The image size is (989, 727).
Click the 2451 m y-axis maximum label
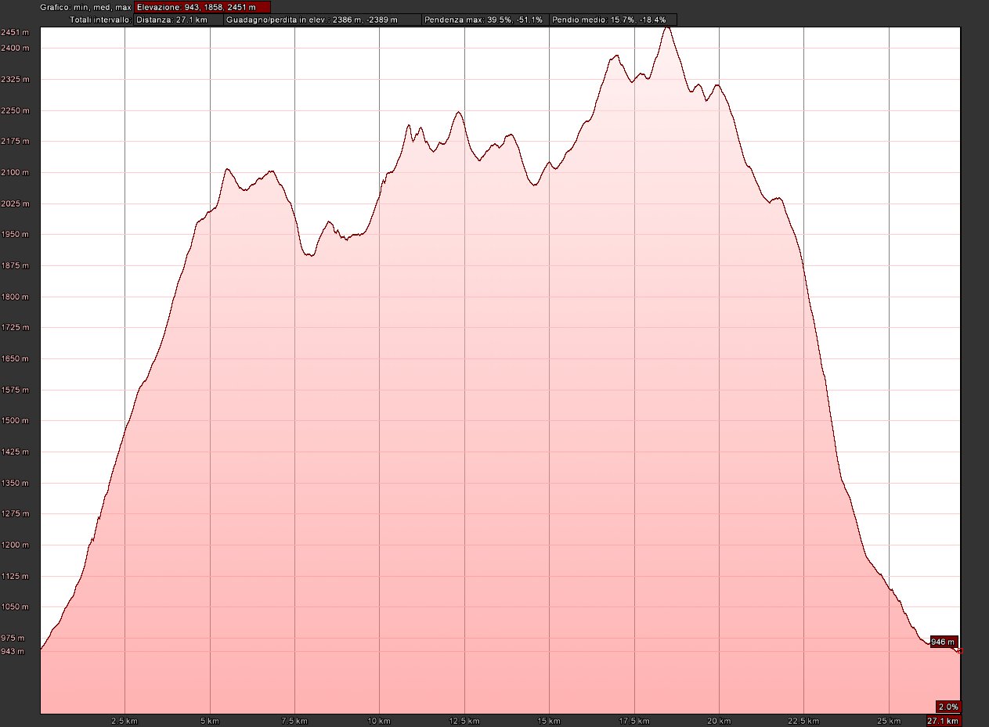point(16,32)
